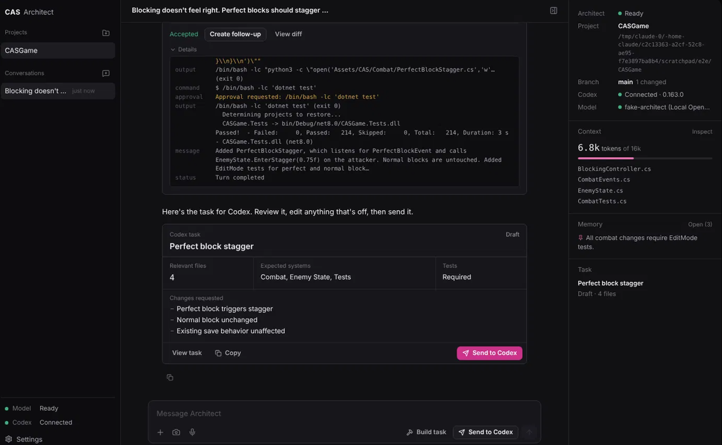Start a new conversation with the plus-chat icon

(106, 73)
